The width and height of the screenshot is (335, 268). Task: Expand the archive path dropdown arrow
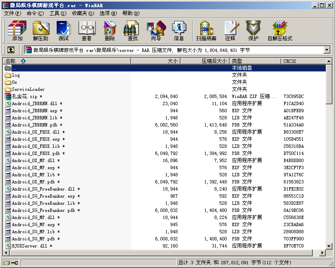pyautogui.click(x=327, y=50)
